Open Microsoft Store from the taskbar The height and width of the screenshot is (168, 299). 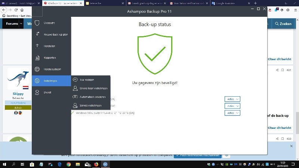[32, 164]
